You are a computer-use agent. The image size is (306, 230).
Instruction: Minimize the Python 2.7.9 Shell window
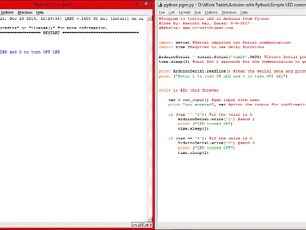tap(128, 4)
